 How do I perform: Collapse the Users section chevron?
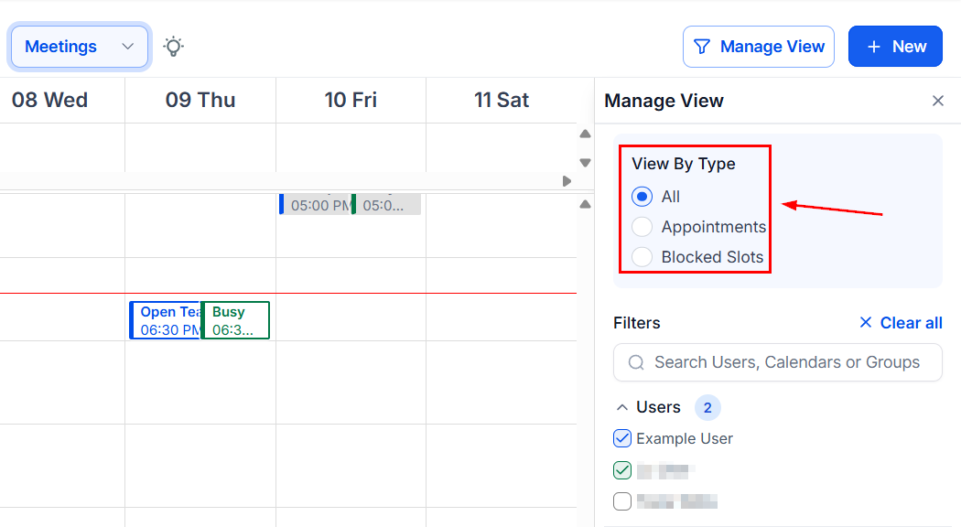[622, 407]
